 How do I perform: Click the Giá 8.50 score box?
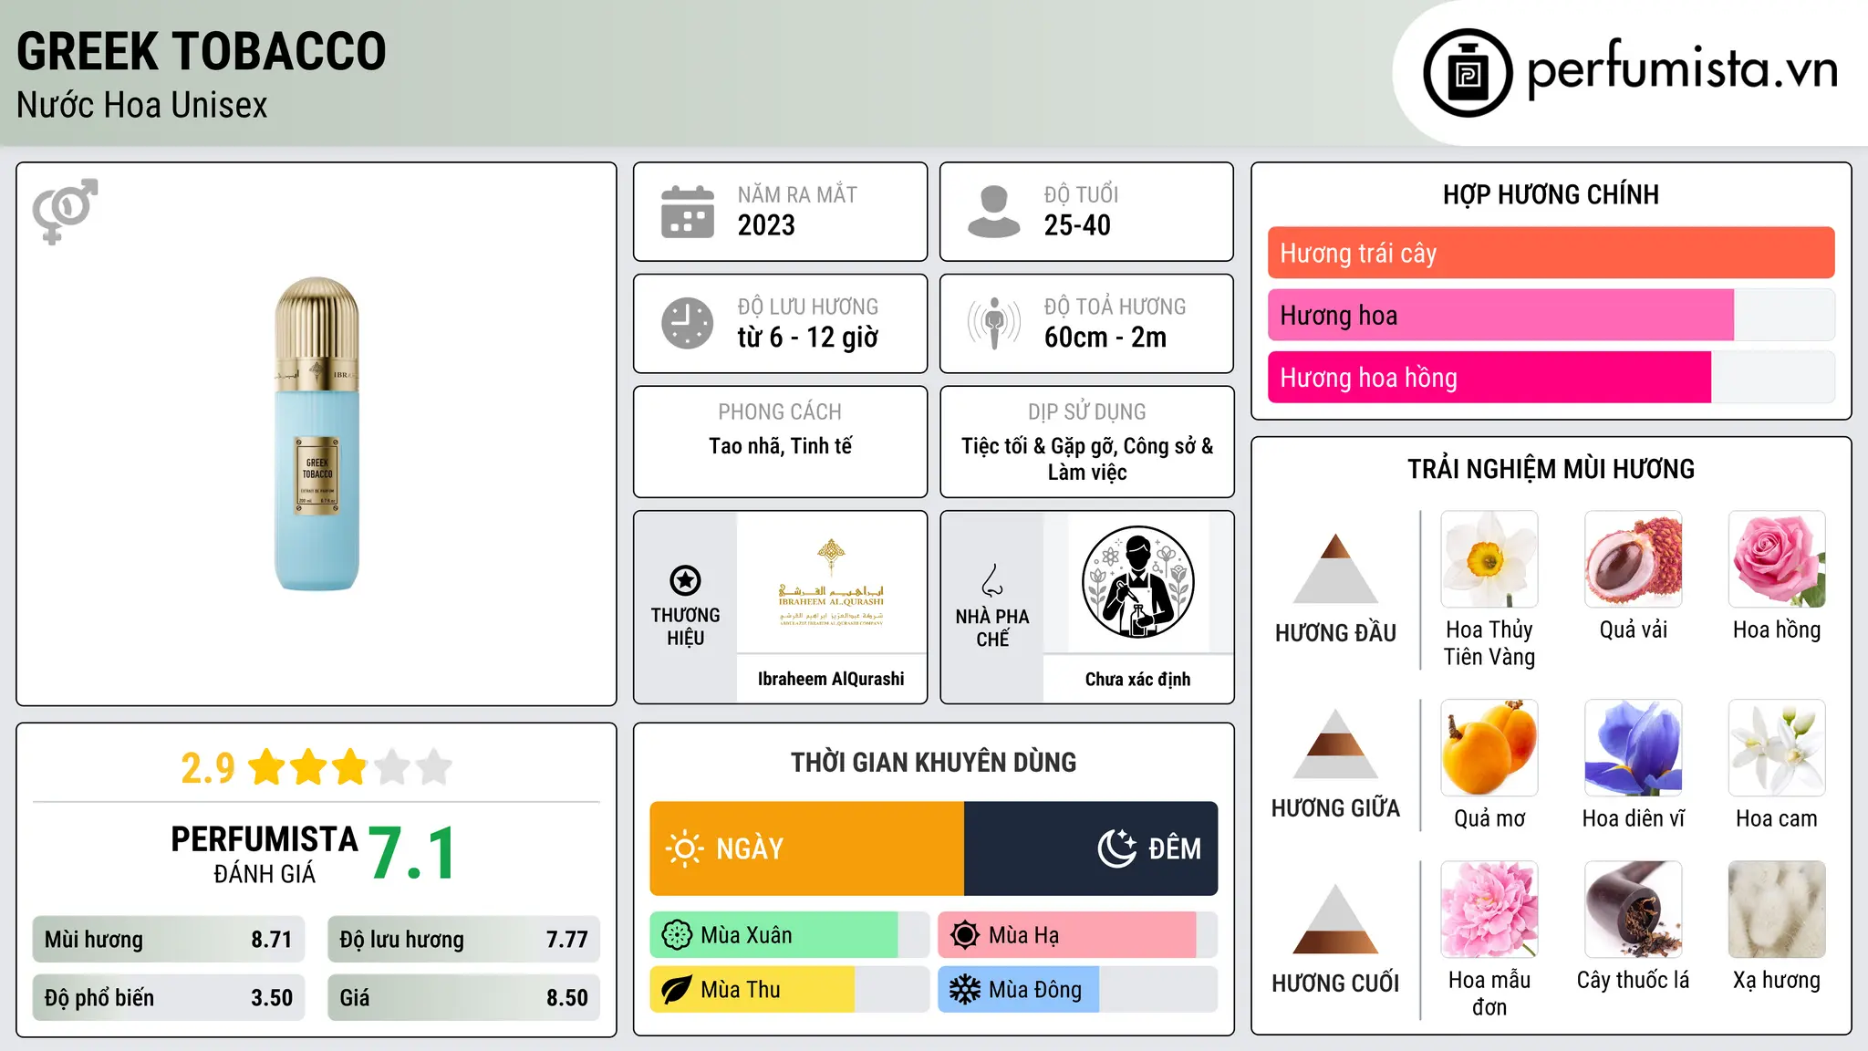pos(463,998)
